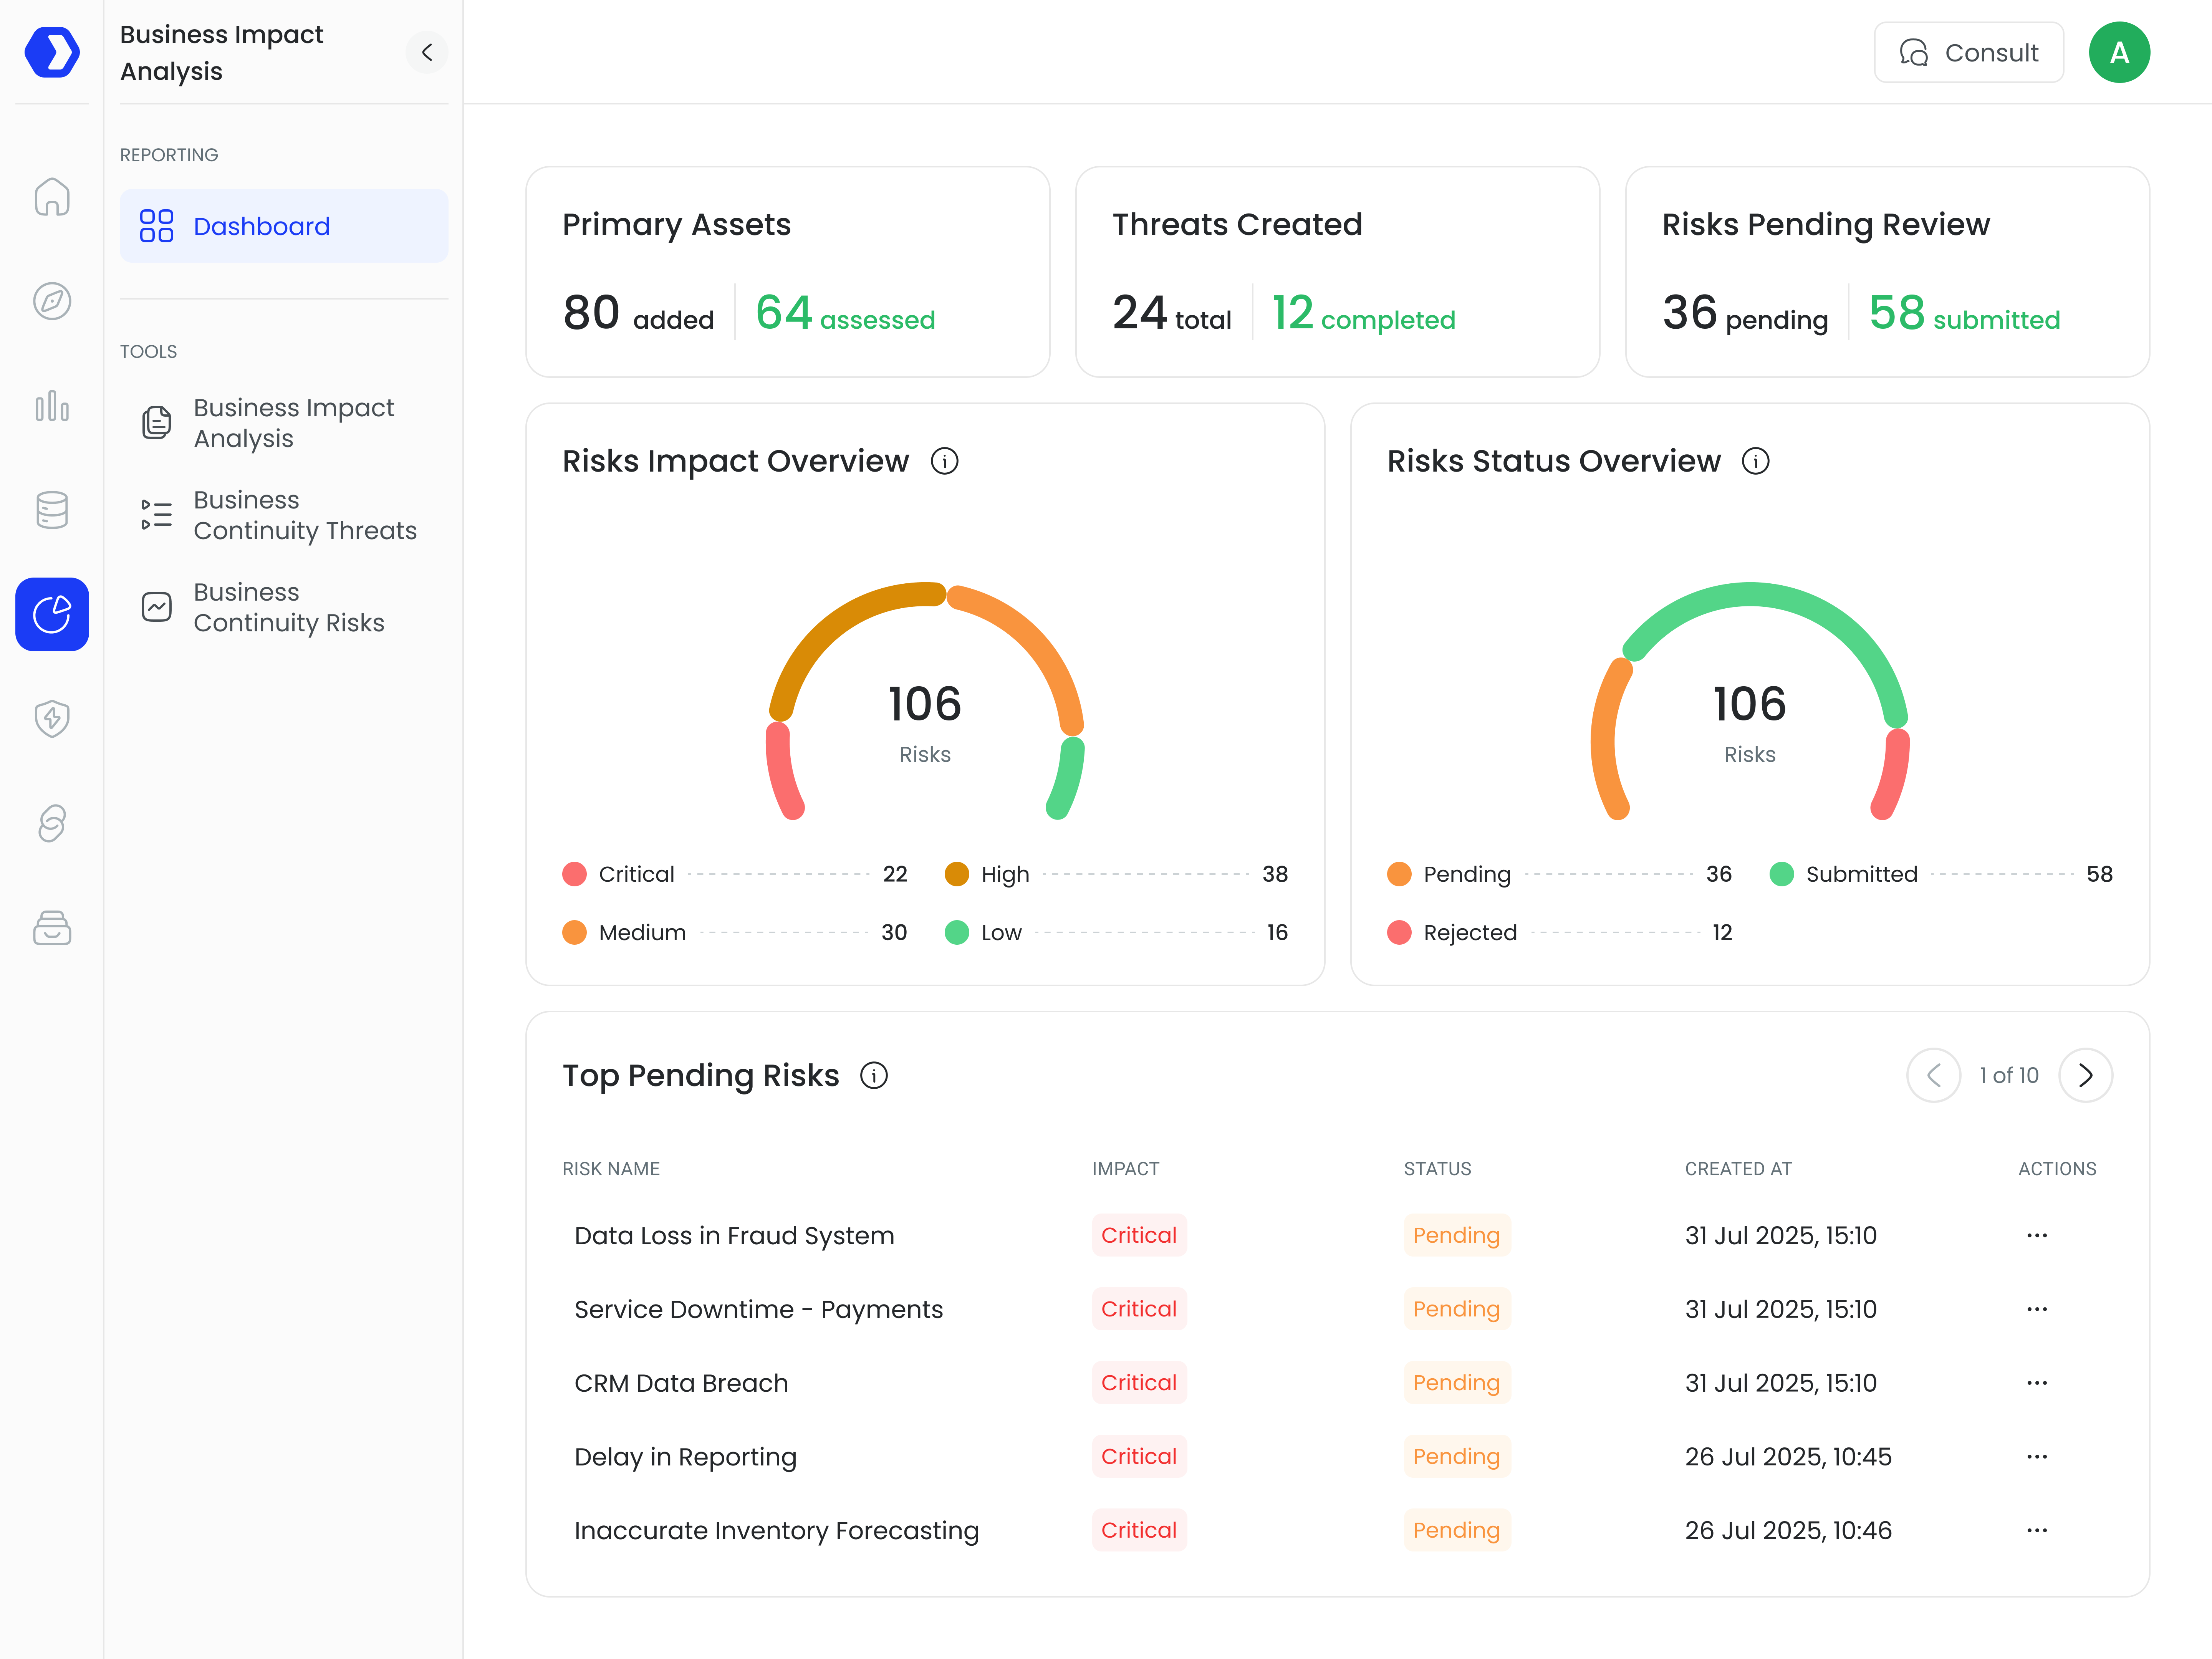Click the Critical legend color dot
2212x1659 pixels.
tap(574, 874)
